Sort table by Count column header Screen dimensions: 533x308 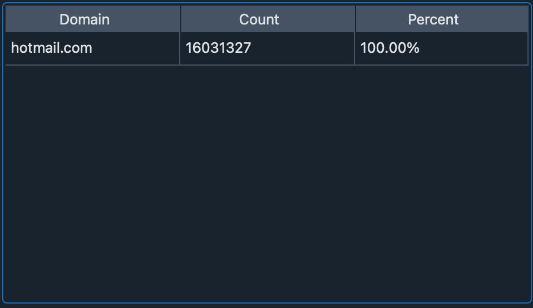(x=268, y=19)
